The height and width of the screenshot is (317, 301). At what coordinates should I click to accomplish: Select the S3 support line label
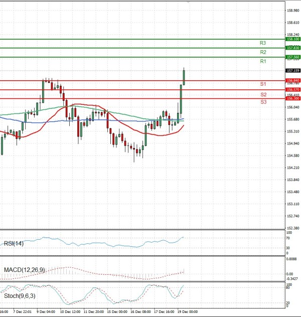tap(263, 102)
